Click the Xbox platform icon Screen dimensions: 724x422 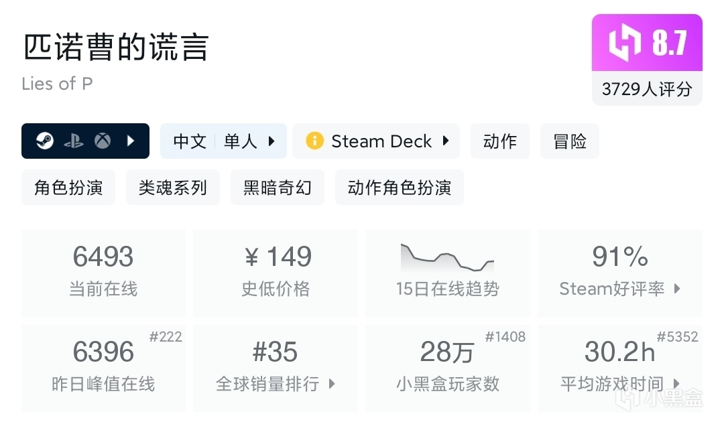(103, 141)
